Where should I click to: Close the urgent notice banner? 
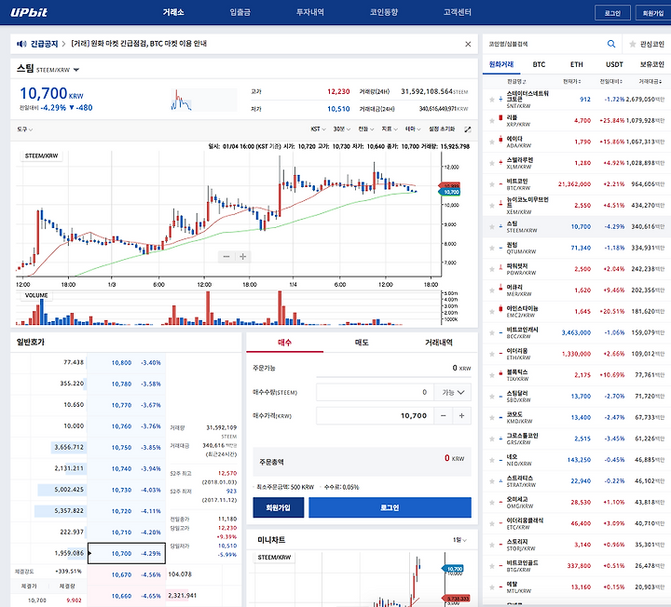coord(468,44)
